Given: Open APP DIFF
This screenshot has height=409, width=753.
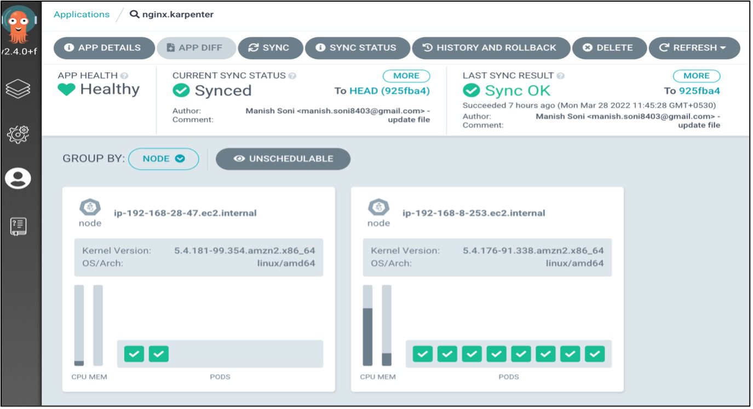Looking at the screenshot, I should click(196, 48).
